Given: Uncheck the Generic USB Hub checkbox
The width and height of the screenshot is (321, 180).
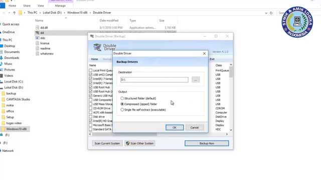Looking at the screenshot, I should pyautogui.click(x=90, y=95).
